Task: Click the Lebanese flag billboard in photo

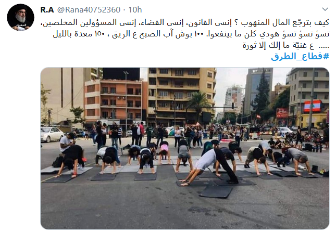Action: point(313,106)
